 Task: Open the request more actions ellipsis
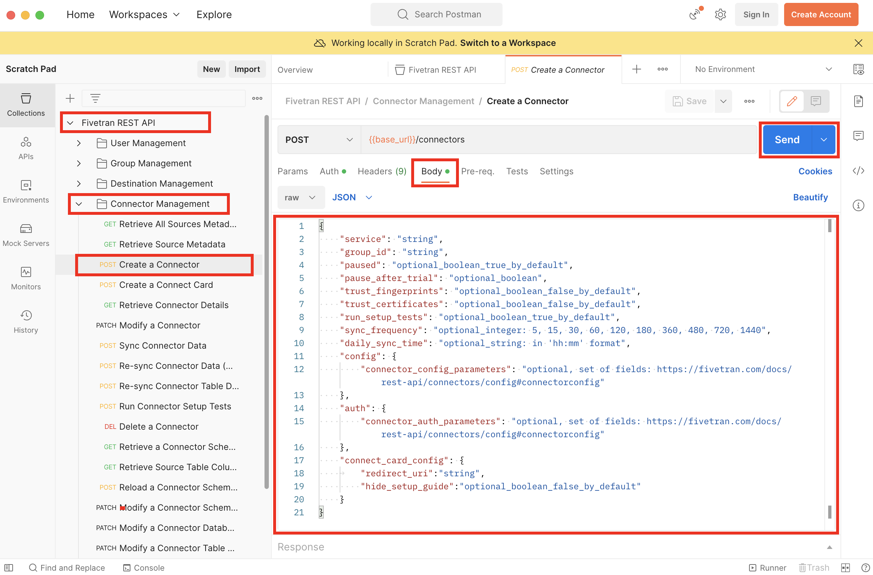click(749, 101)
